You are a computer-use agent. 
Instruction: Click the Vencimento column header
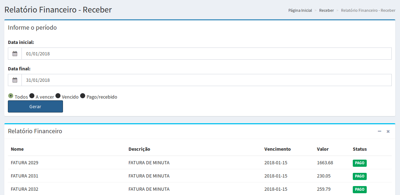coord(277,149)
